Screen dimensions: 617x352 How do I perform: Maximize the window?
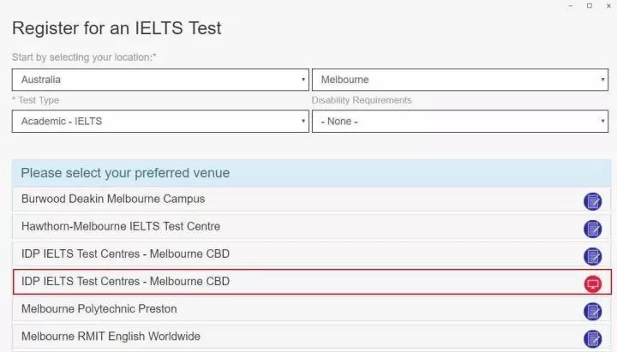tap(590, 5)
